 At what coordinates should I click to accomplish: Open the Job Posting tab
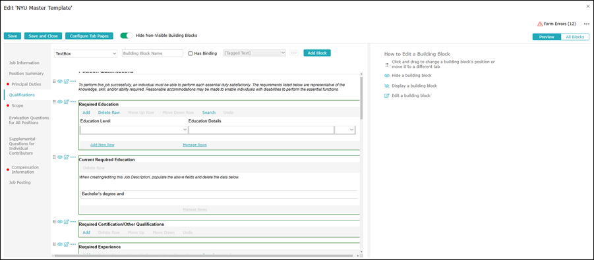tap(20, 182)
